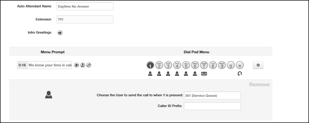The height and width of the screenshot is (123, 309).
Task: Select dial pad key 2 ABC
Action: point(159,65)
